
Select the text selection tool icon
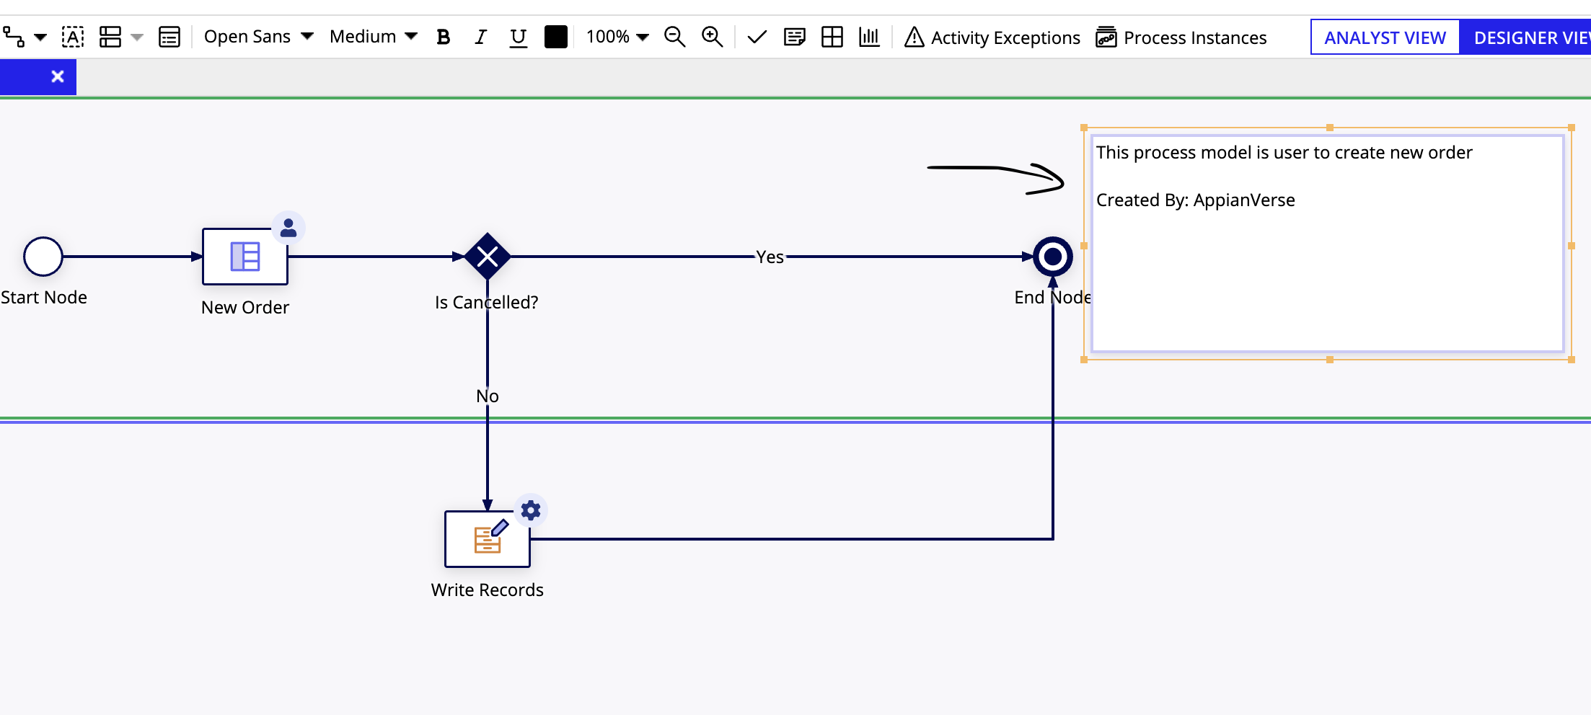pos(73,37)
